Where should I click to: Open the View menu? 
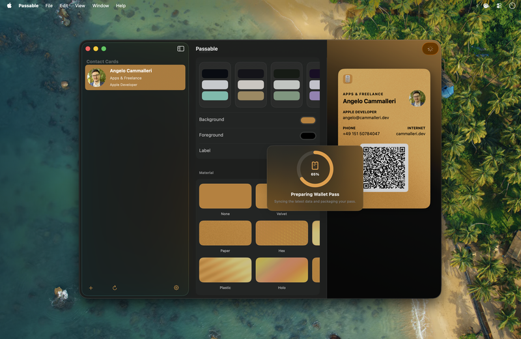pos(80,6)
